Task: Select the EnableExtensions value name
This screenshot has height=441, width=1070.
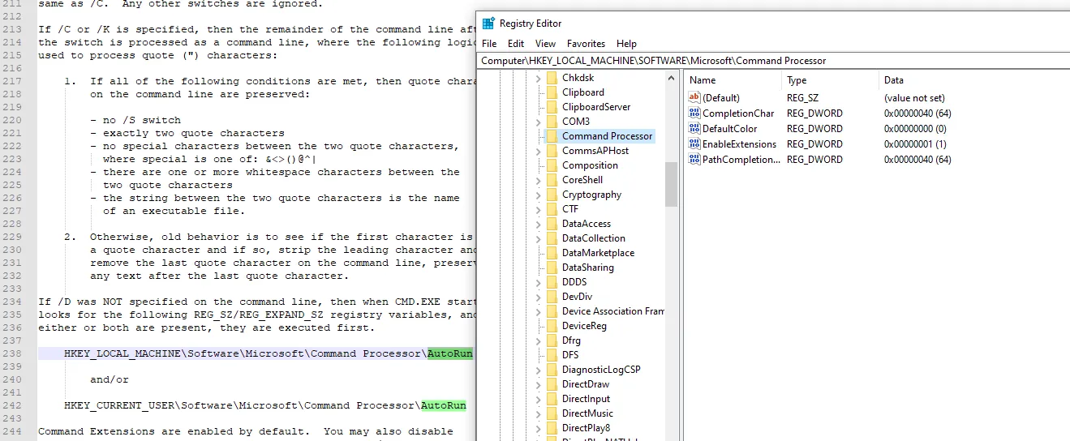Action: click(x=739, y=144)
